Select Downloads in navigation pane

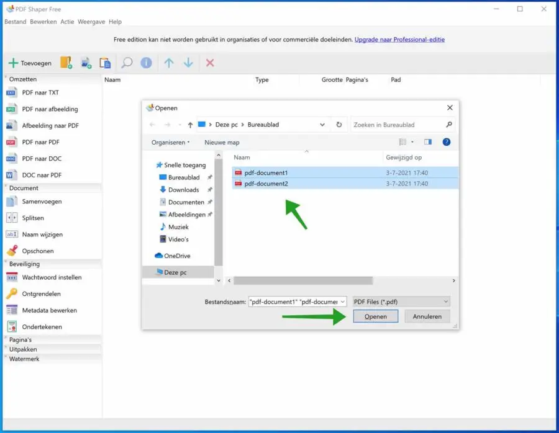click(184, 190)
